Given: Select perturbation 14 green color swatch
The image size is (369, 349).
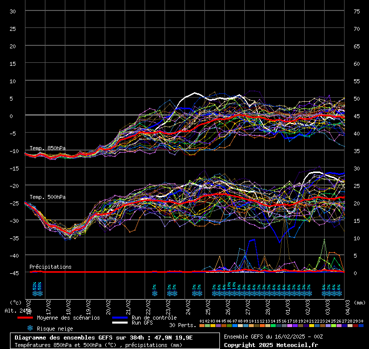Looking at the screenshot, I should click(273, 326).
